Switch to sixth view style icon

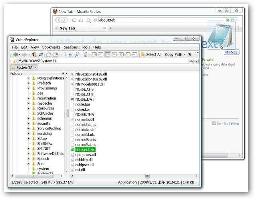(128, 54)
